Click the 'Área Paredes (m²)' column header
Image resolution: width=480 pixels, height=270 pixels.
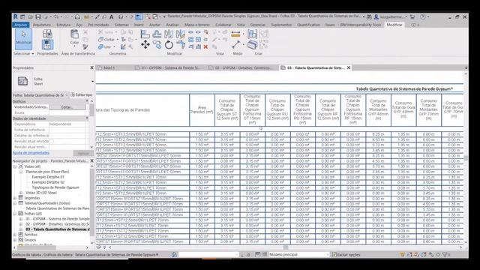pos(202,110)
